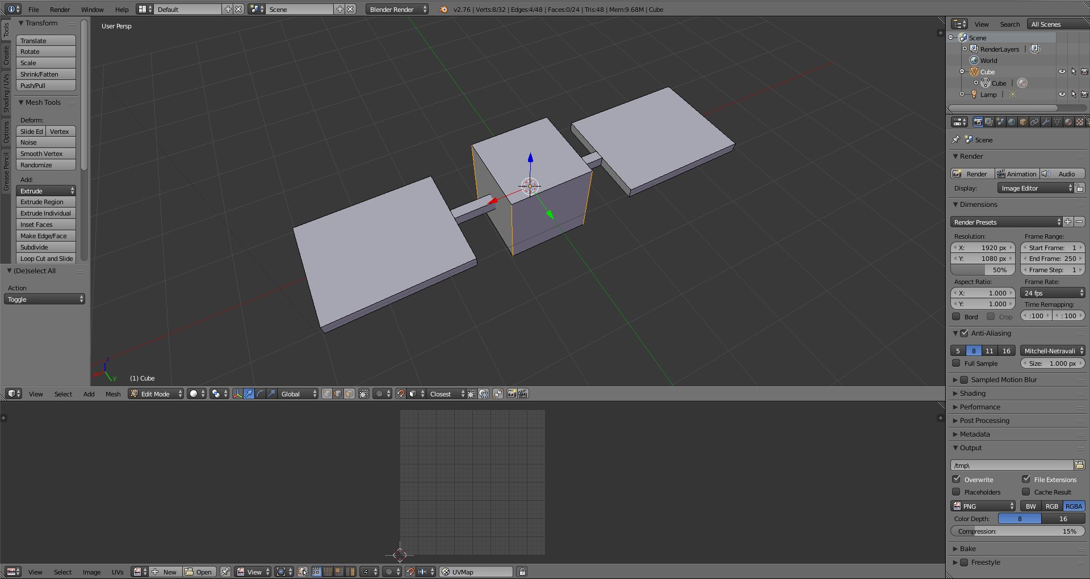Image resolution: width=1090 pixels, height=579 pixels.
Task: Toggle the Anti-Aliasing checkbox
Action: 964,333
